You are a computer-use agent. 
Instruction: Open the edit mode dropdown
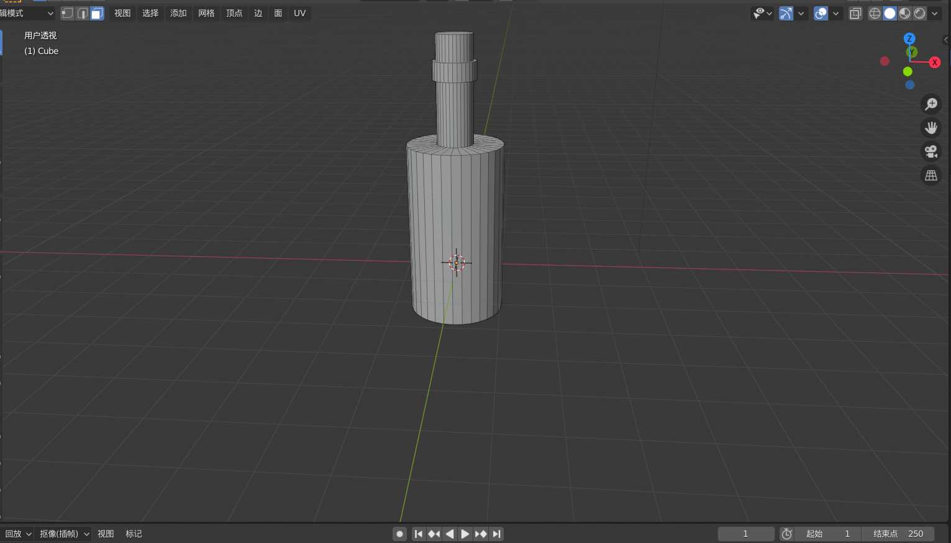tap(27, 13)
